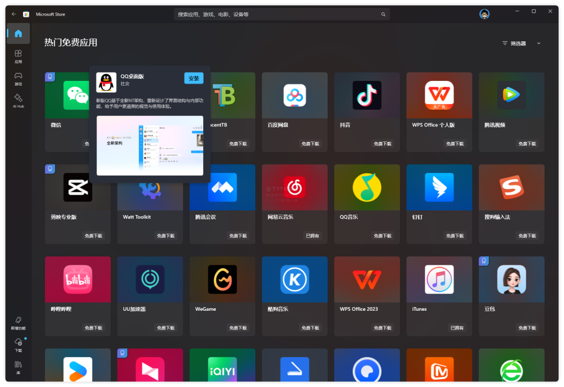
Task: Open the 网易云音乐 app icon
Action: [295, 187]
